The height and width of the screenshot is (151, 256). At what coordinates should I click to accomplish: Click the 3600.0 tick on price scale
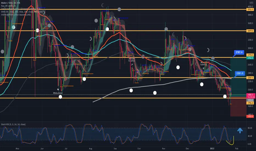tap(250, 23)
